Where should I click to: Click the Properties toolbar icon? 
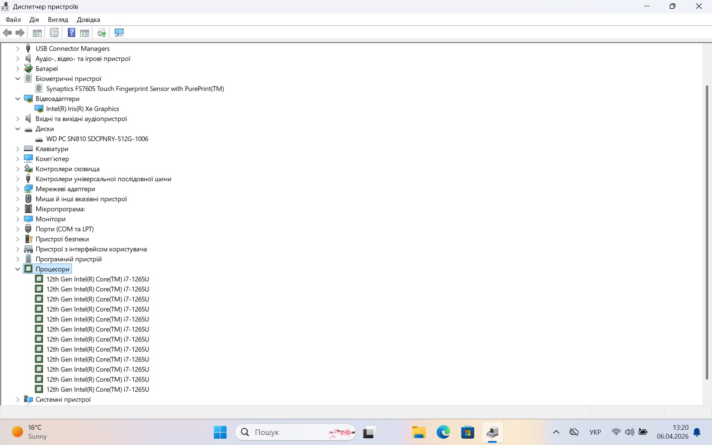54,33
